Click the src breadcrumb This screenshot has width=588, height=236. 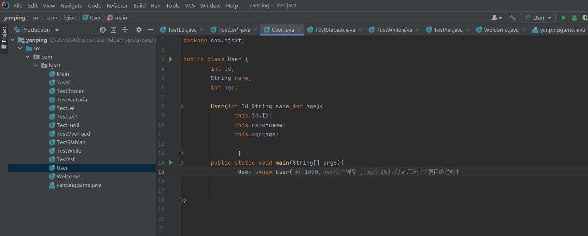[x=36, y=18]
